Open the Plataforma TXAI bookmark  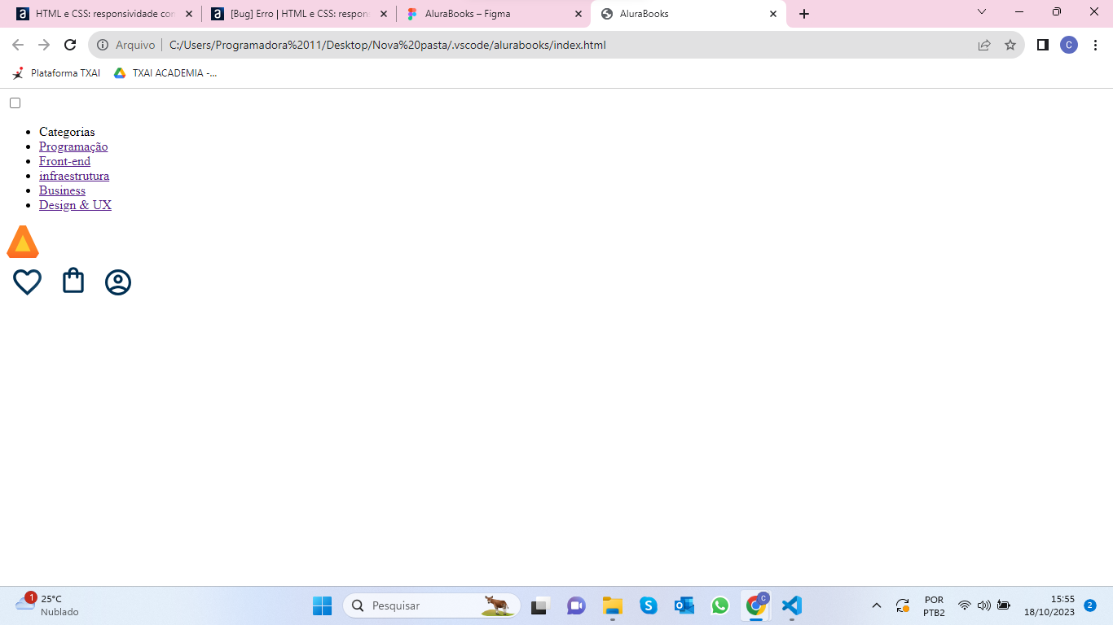[56, 73]
